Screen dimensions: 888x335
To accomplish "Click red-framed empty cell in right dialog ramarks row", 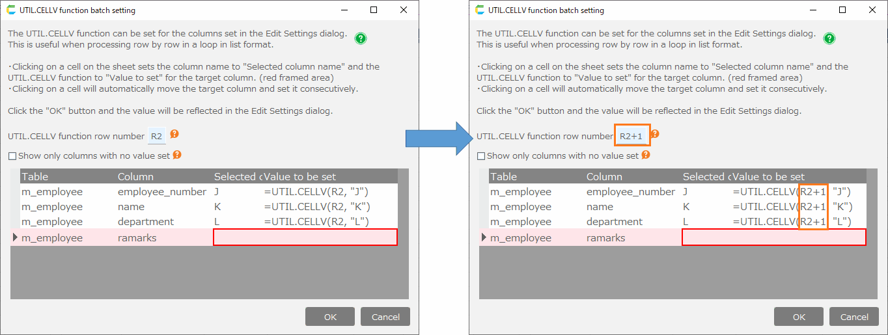I will tap(774, 237).
